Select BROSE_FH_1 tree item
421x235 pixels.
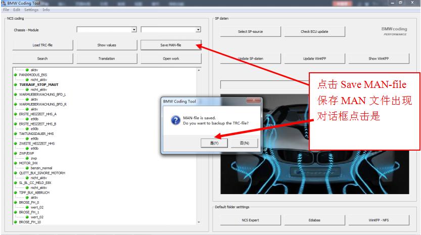[29, 212]
